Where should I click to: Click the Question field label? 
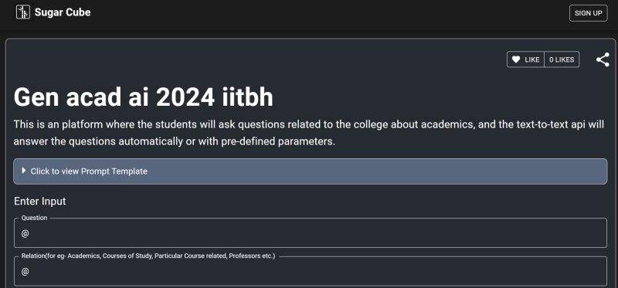coord(34,218)
